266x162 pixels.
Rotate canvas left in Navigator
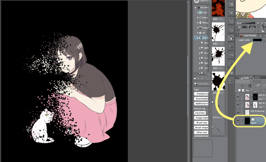(x=250, y=27)
